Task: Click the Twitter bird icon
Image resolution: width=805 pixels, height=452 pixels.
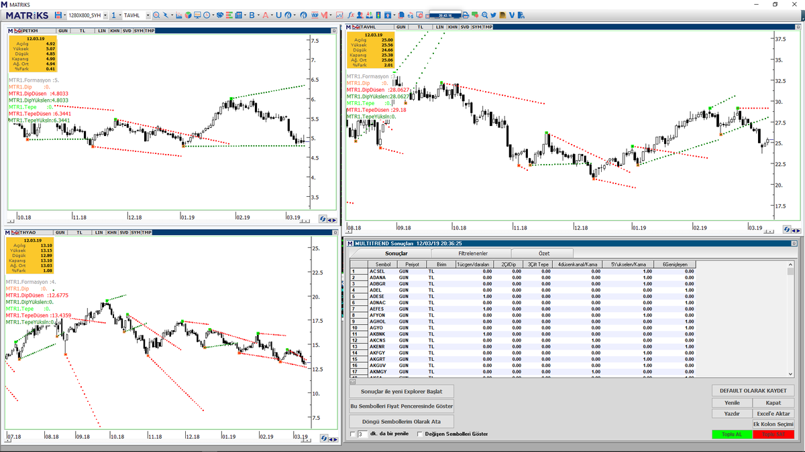Action: [493, 15]
